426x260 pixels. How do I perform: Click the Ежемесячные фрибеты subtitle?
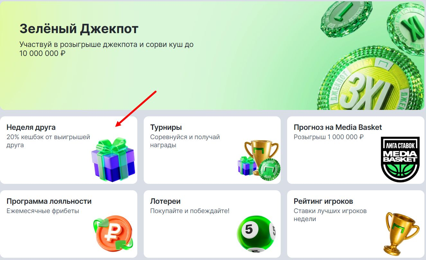pos(43,211)
